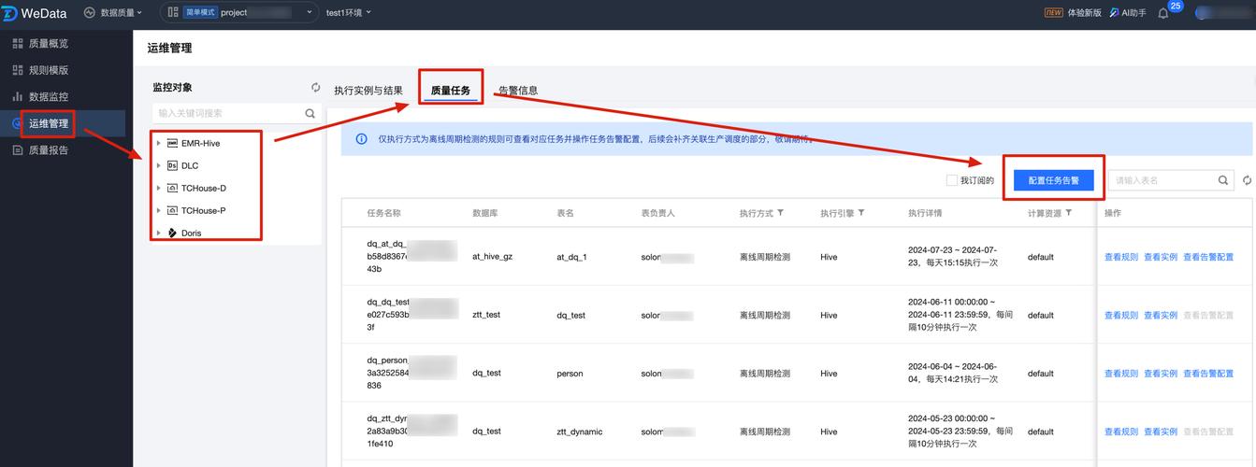1256x467 pixels.
Task: Refresh the quality task table
Action: pos(1247,180)
